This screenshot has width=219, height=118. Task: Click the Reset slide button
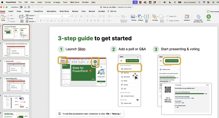[29, 18]
